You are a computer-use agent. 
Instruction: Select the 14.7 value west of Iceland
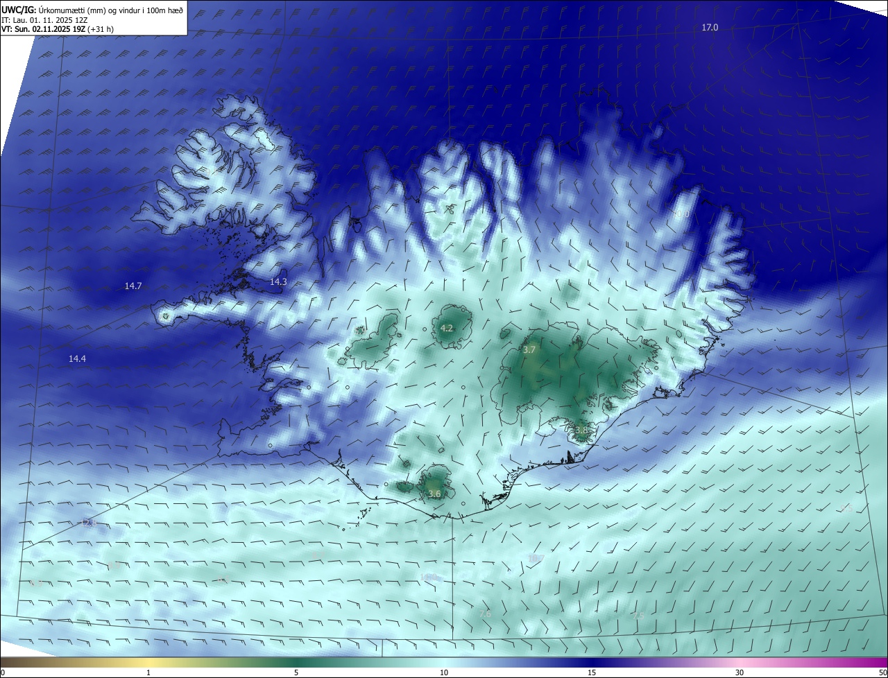(x=133, y=286)
